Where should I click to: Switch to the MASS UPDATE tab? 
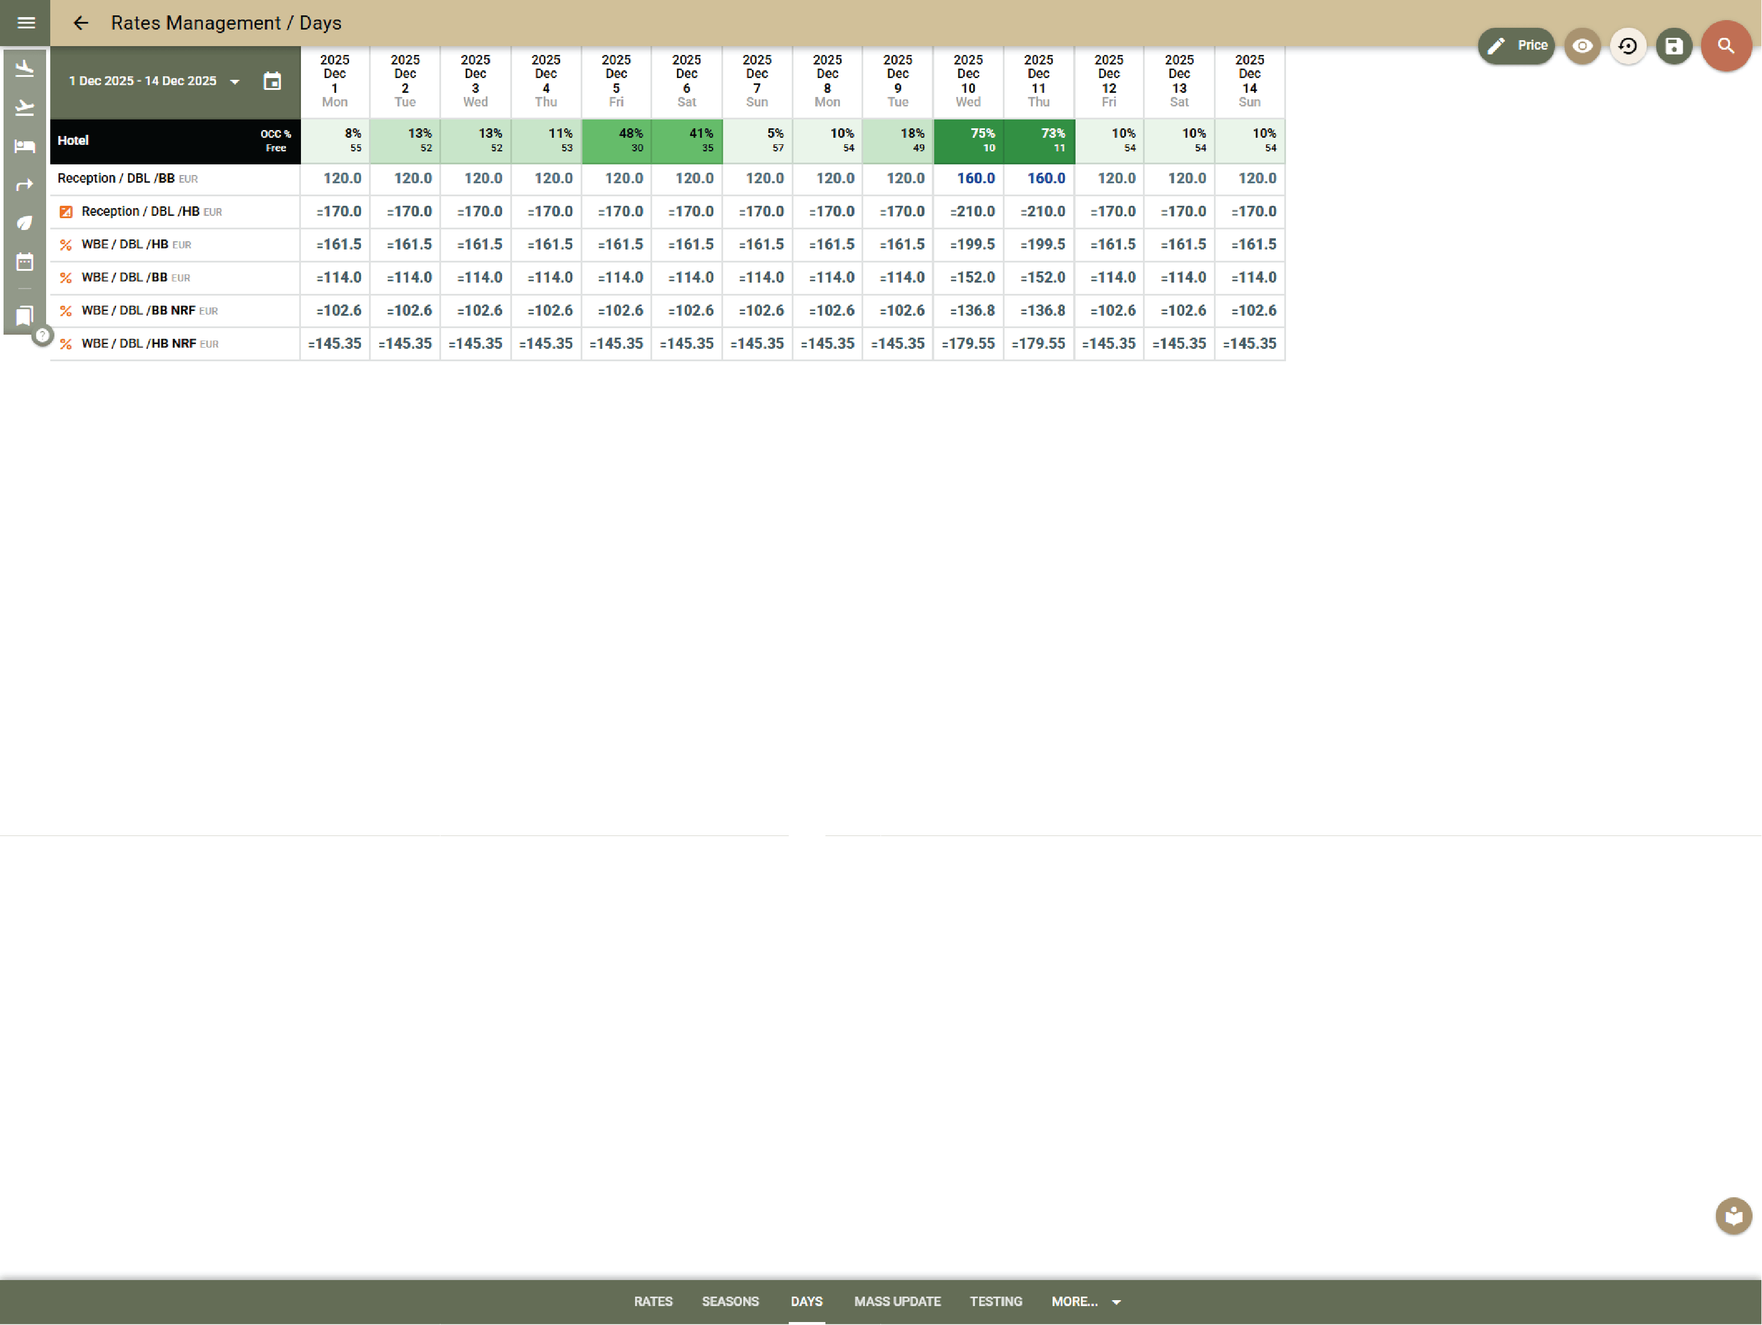tap(897, 1301)
